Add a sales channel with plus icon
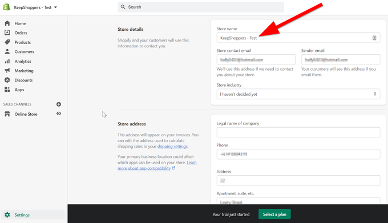388x223 pixels. [59, 104]
